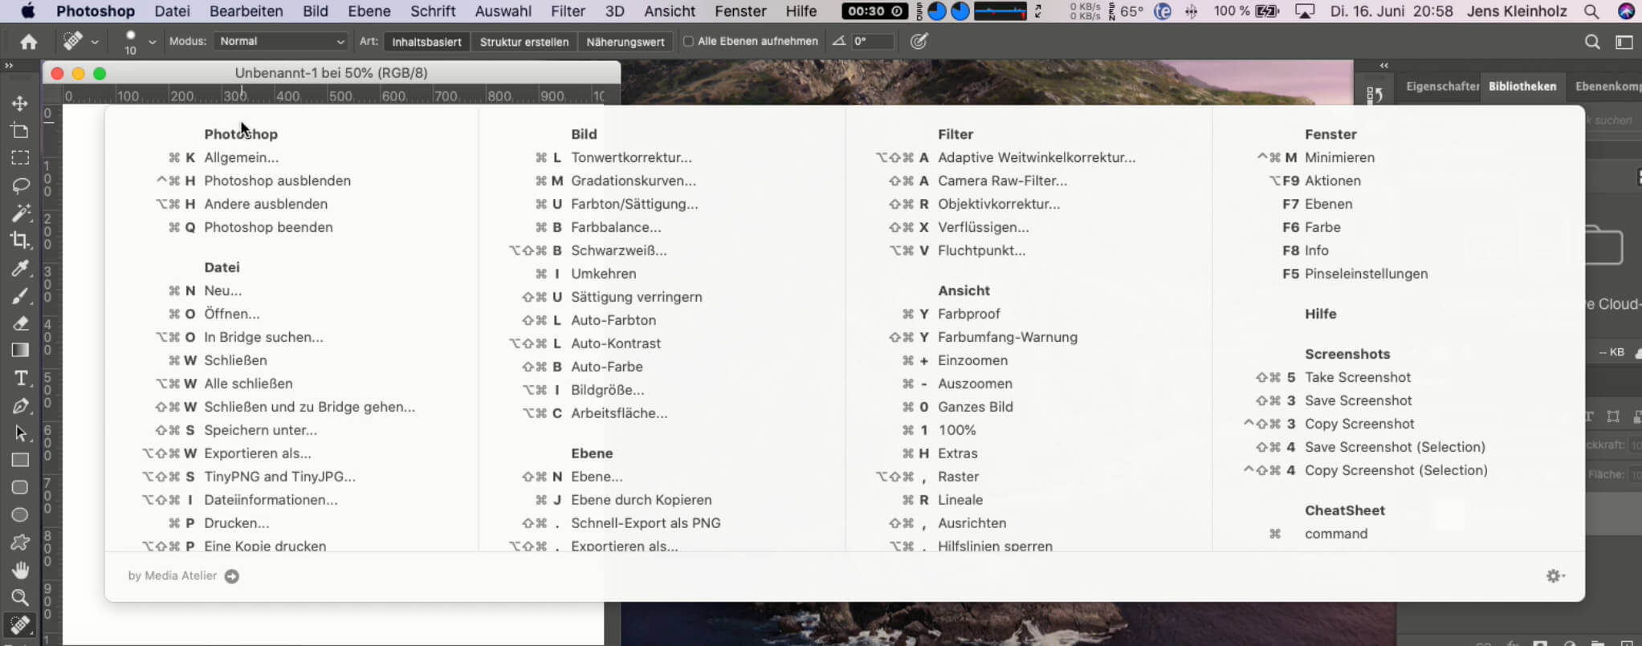
Task: Expand the brush size preset picker
Action: coord(152,42)
